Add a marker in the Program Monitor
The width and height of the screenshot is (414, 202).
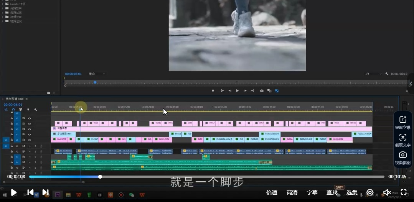213,91
